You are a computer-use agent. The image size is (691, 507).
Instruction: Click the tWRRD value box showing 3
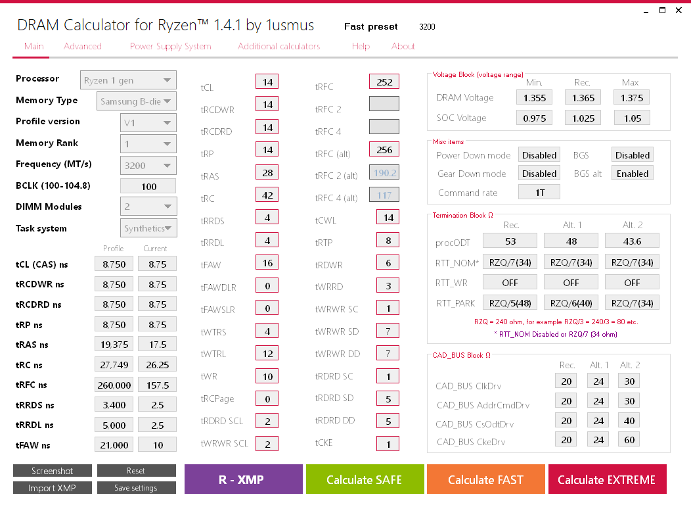388,285
